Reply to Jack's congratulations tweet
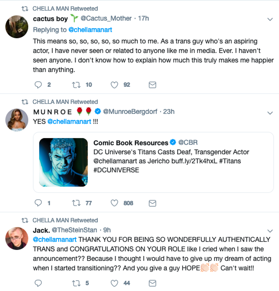Screen dimensions: 279x291 [x=38, y=283]
